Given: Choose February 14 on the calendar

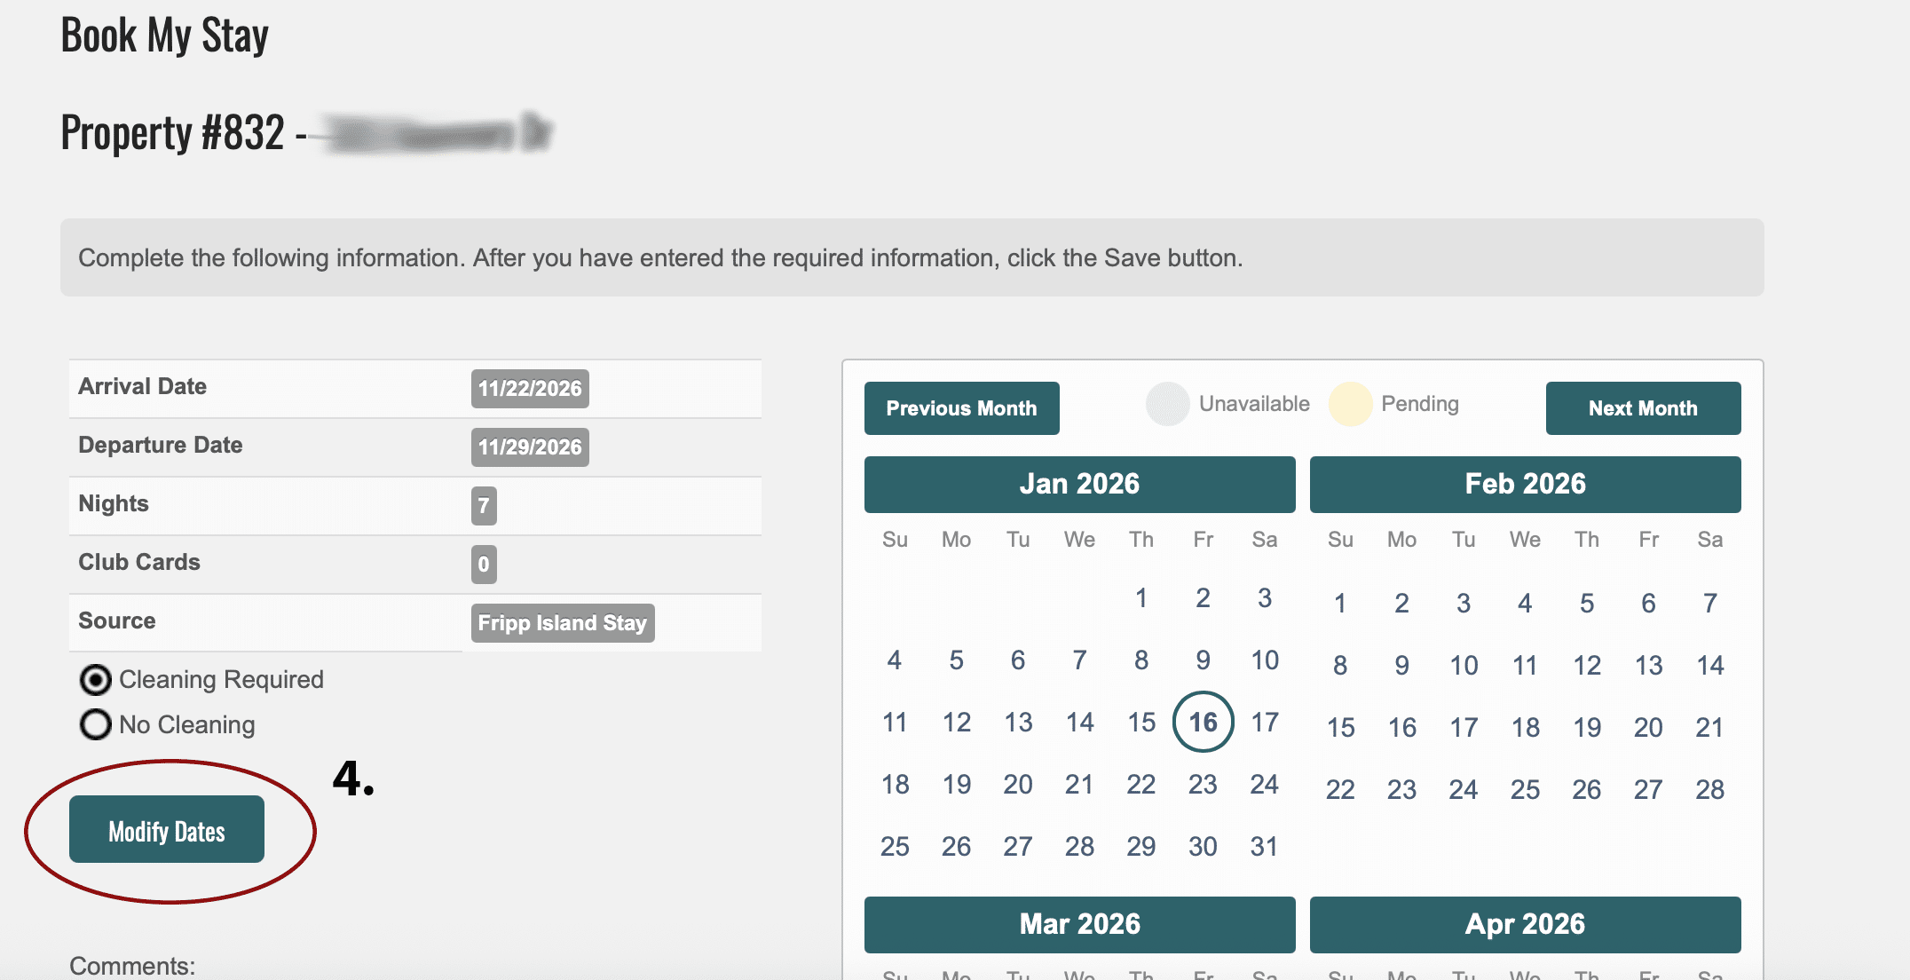Looking at the screenshot, I should pos(1709,665).
